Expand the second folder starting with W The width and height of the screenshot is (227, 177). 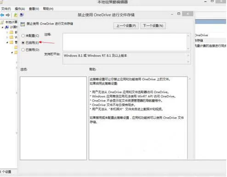[x=7, y=37]
